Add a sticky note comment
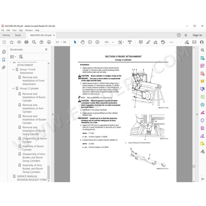Viewport: 206px width, 206px height. (x=141, y=42)
